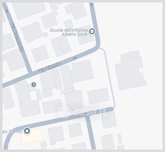Click the school graduation cap map pin
This screenshot has height=152, width=165.
[92, 32]
